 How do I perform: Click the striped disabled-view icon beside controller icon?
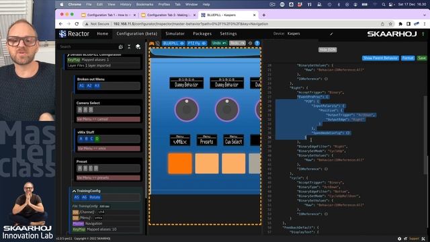tap(158, 43)
